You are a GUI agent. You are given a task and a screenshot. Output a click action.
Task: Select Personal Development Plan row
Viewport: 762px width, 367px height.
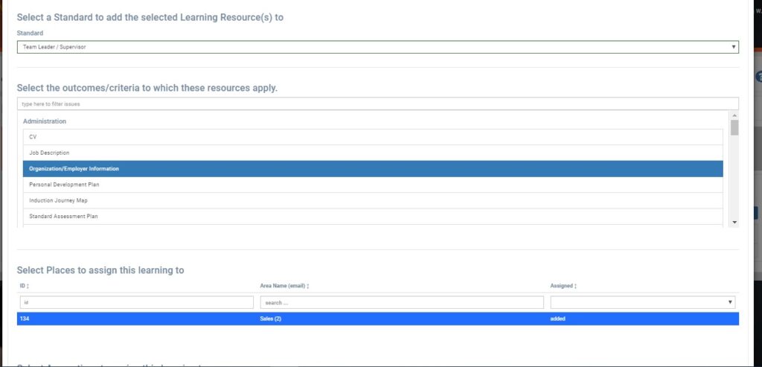[x=373, y=185]
